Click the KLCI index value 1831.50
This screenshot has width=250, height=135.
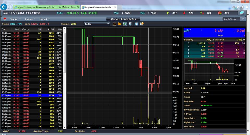pos(71,13)
